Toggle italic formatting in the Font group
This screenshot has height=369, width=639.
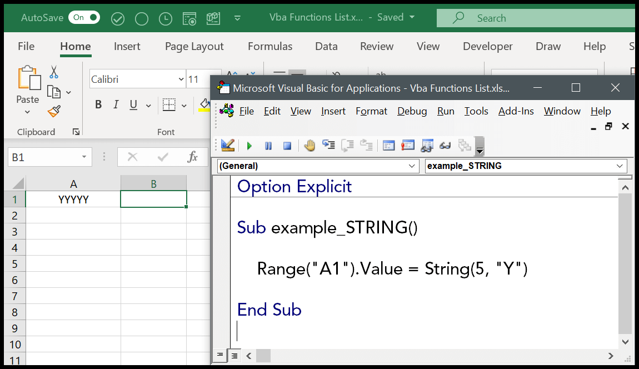coord(116,104)
